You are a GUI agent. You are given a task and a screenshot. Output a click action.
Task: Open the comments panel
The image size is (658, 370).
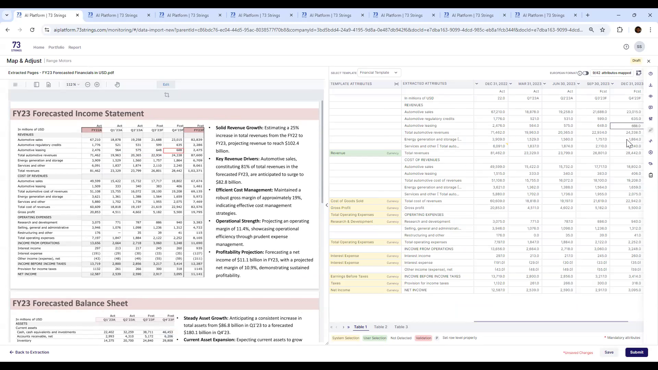pyautogui.click(x=651, y=108)
